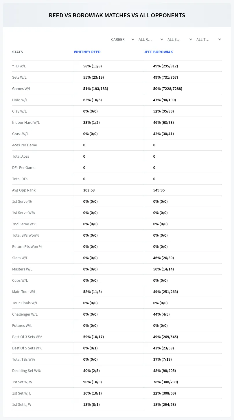Screen dimensions: 234x420
Task: Click the chevron arrow beside ALL S...
Action: (190, 39)
